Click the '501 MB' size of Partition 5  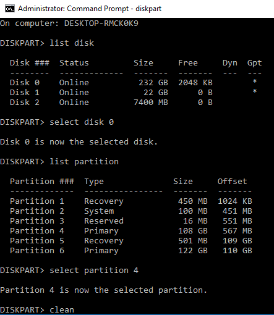click(193, 241)
